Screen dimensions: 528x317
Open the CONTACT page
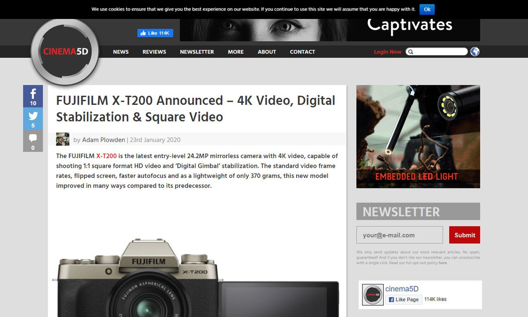click(302, 52)
